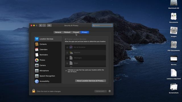Go back with the left chevron button
182x102 pixels.
point(40,25)
